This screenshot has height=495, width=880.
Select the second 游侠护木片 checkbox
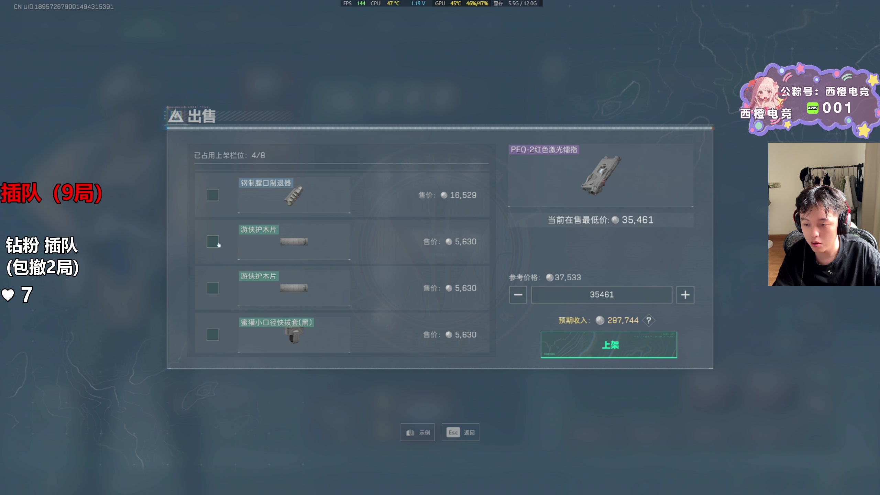[x=213, y=288]
